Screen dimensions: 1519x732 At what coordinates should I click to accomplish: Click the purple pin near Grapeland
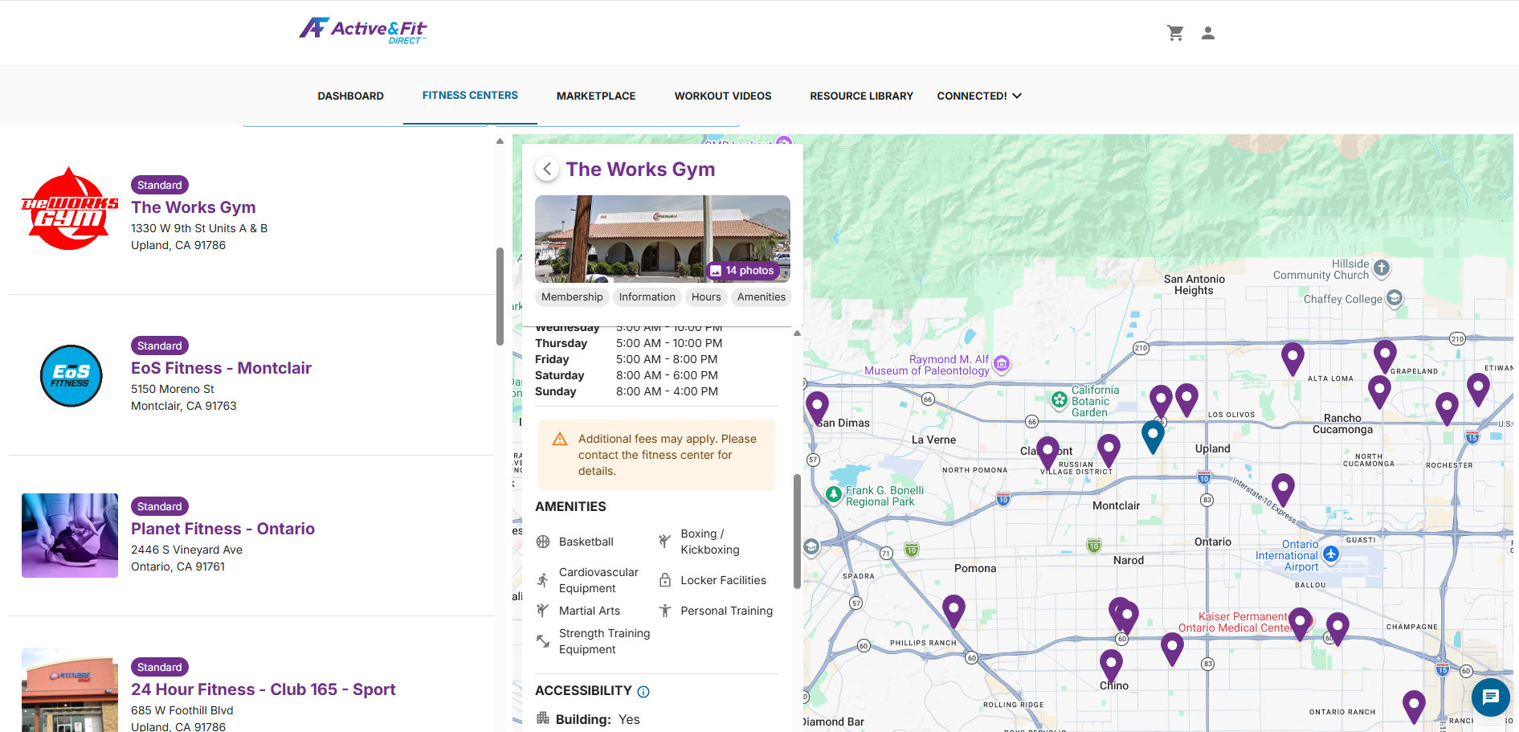[x=1385, y=356]
